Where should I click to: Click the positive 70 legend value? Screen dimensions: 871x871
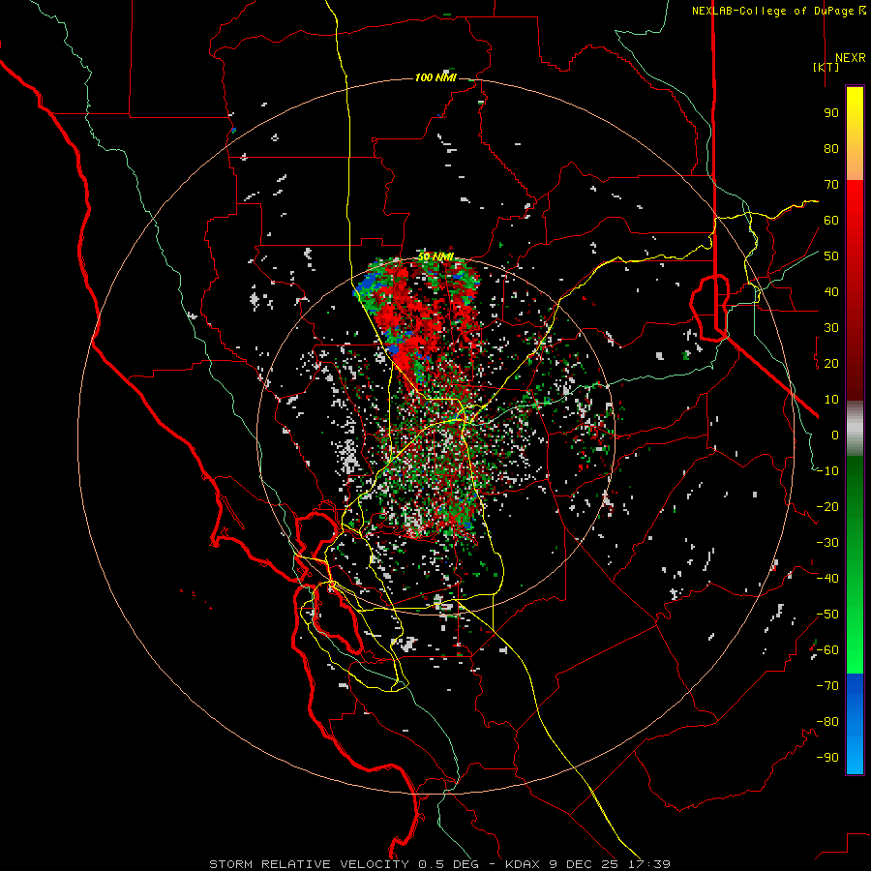coord(831,185)
